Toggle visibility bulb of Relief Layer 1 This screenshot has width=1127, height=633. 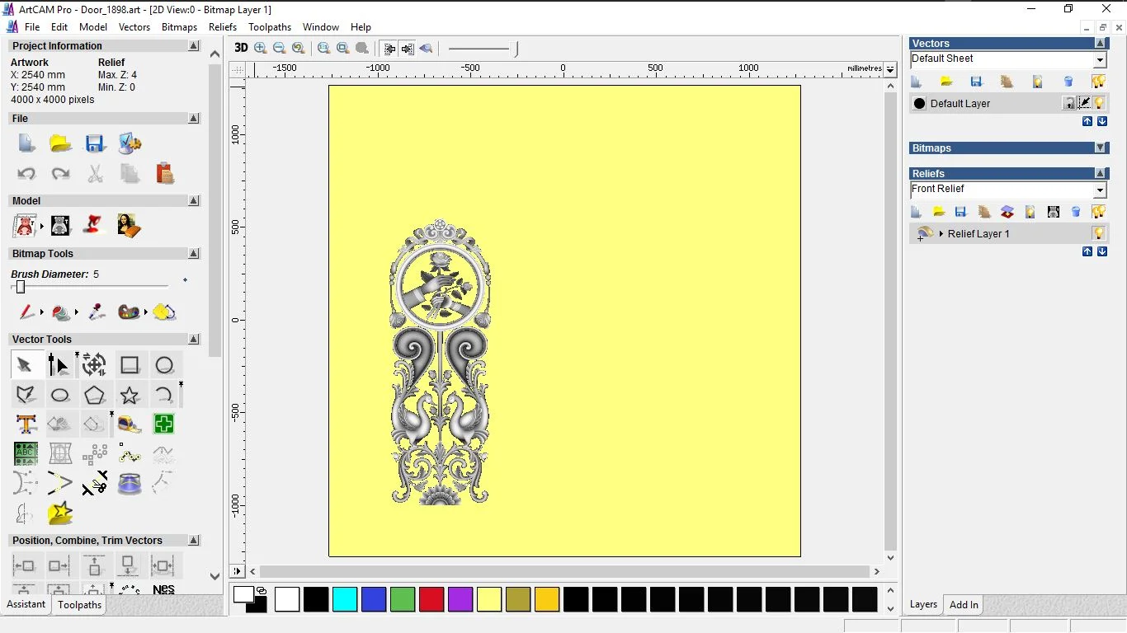(1098, 233)
